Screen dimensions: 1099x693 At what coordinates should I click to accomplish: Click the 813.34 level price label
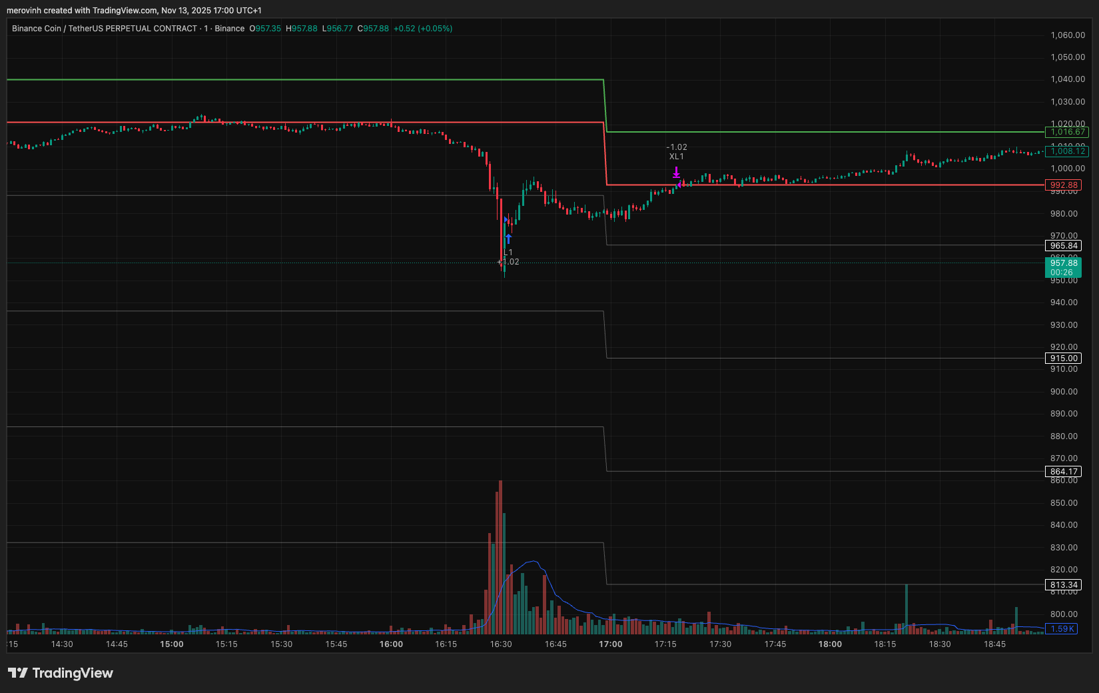[x=1064, y=585]
